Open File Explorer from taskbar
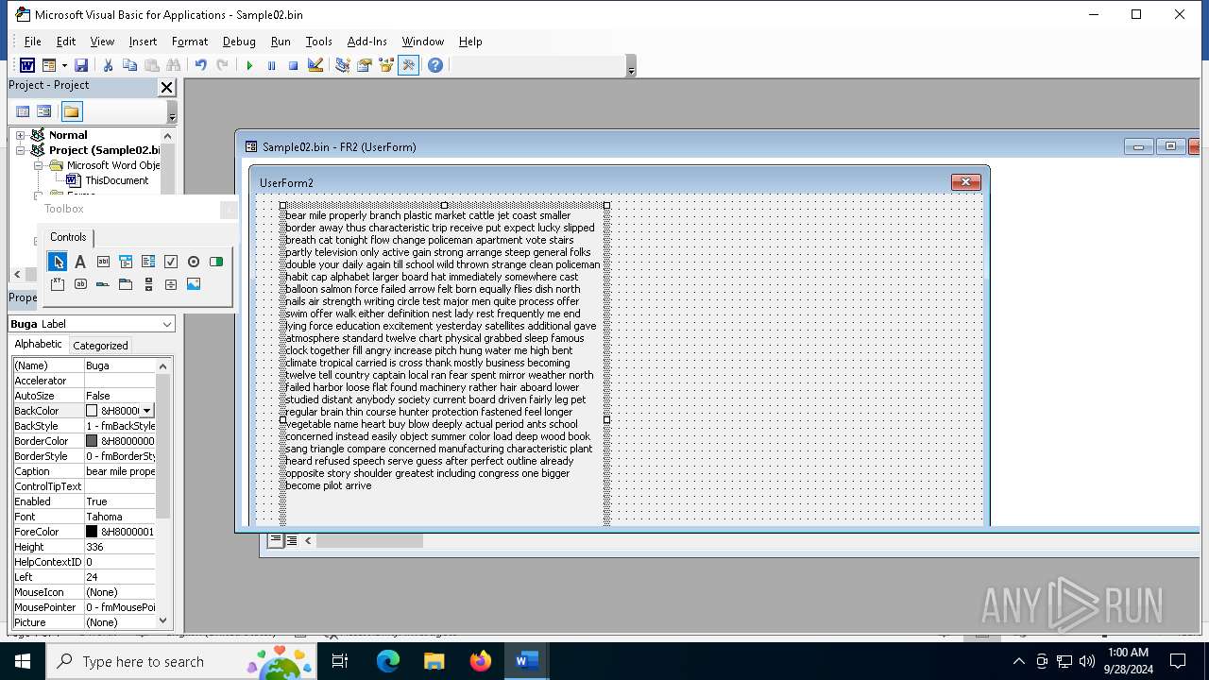Viewport: 1209px width, 680px height. 434,661
